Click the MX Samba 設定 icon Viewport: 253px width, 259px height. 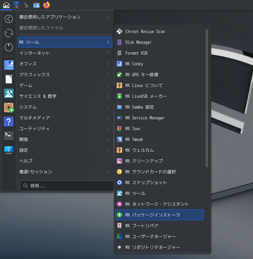click(x=119, y=107)
